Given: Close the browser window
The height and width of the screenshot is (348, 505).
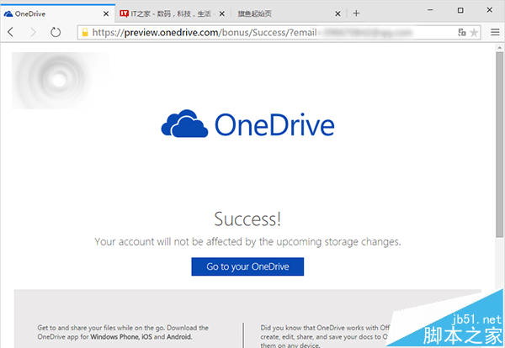Looking at the screenshot, I should pyautogui.click(x=490, y=10).
